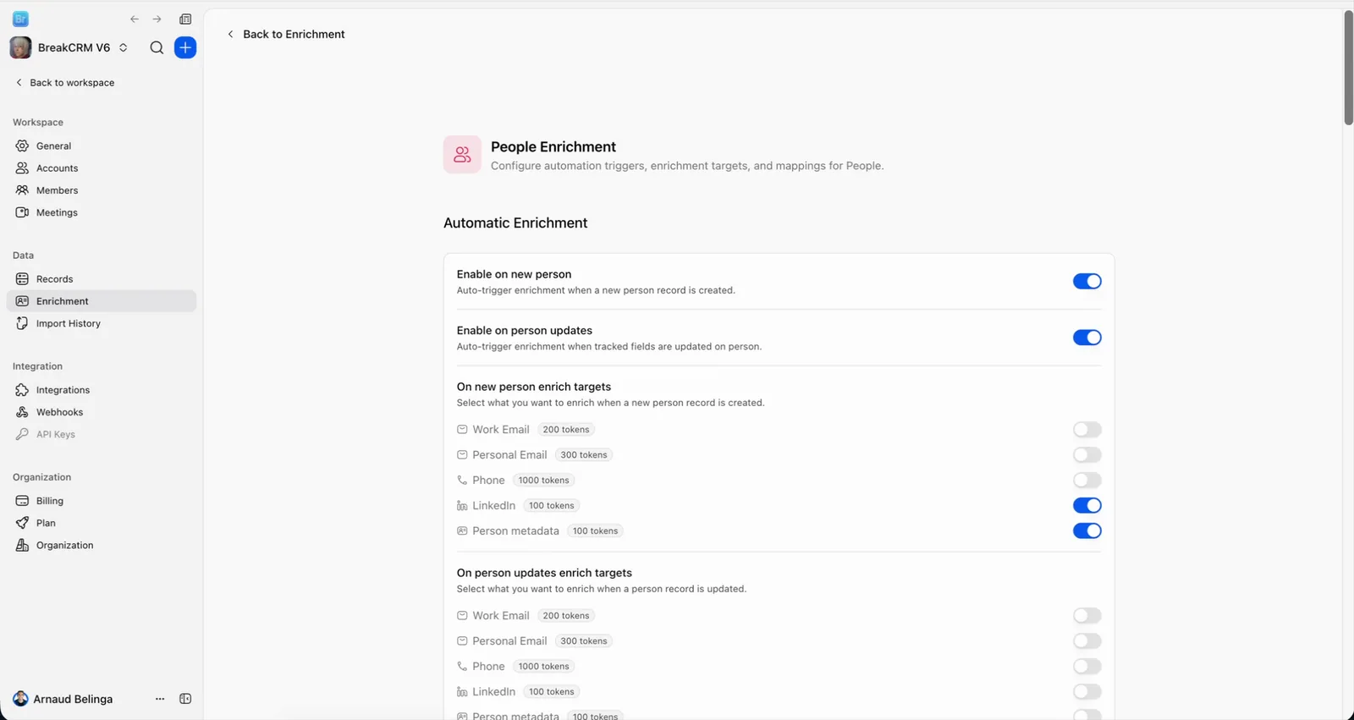Click the BreakCRM V6 workspace avatar
Viewport: 1354px width, 720px height.
(20, 47)
